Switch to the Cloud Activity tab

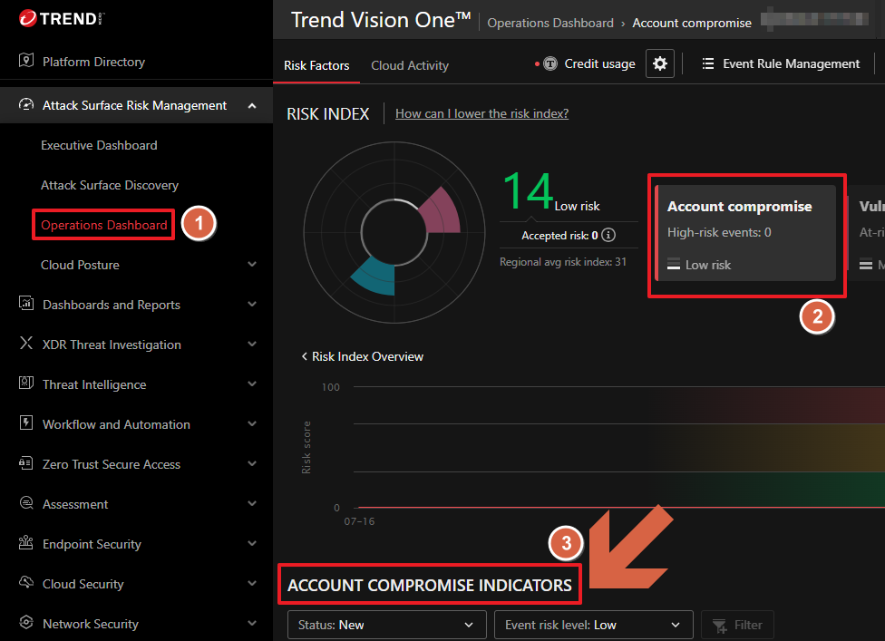click(x=410, y=65)
